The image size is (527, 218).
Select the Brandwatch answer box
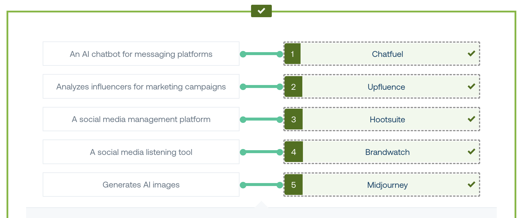(382, 152)
